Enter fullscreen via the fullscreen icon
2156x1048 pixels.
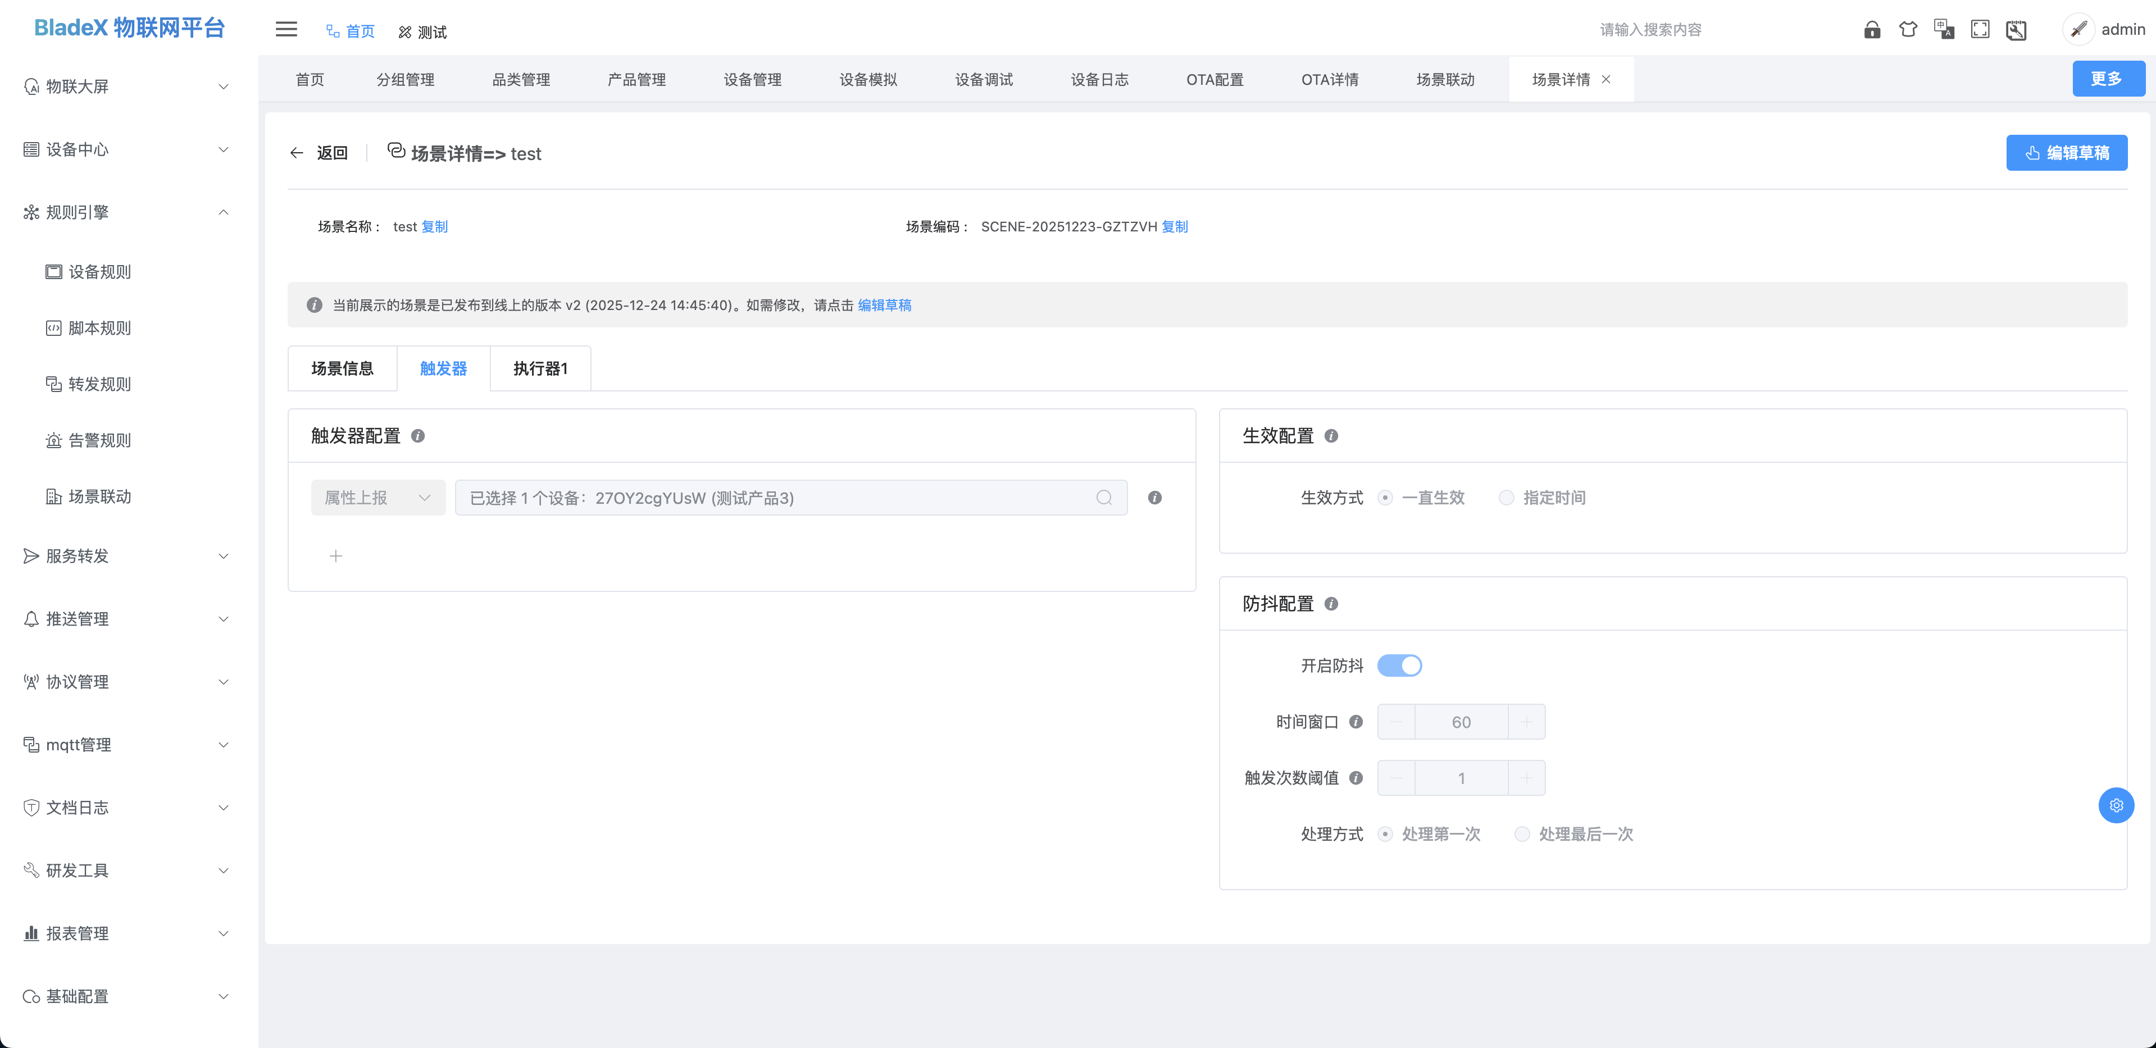[1980, 29]
